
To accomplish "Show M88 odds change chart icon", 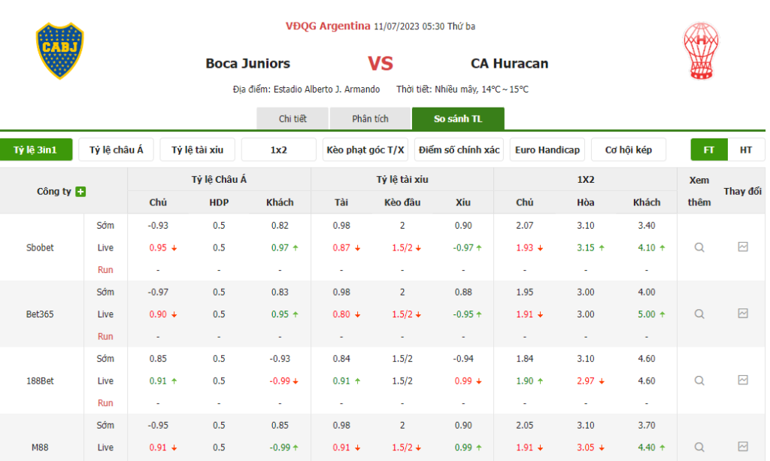I will pyautogui.click(x=743, y=446).
